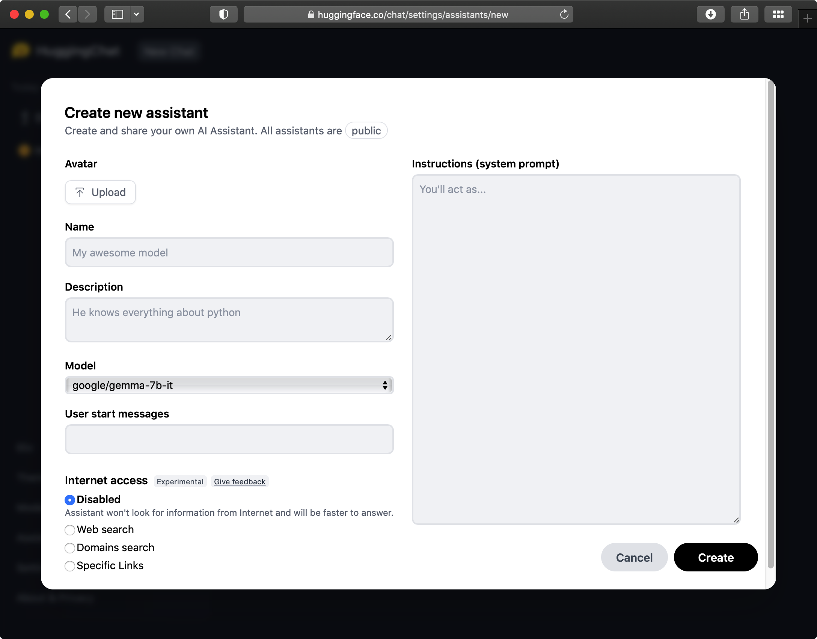Image resolution: width=817 pixels, height=639 pixels.
Task: Select the Disabled internet access radio button
Action: [69, 499]
